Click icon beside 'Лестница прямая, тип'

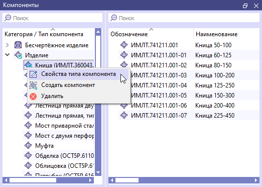click(x=28, y=115)
